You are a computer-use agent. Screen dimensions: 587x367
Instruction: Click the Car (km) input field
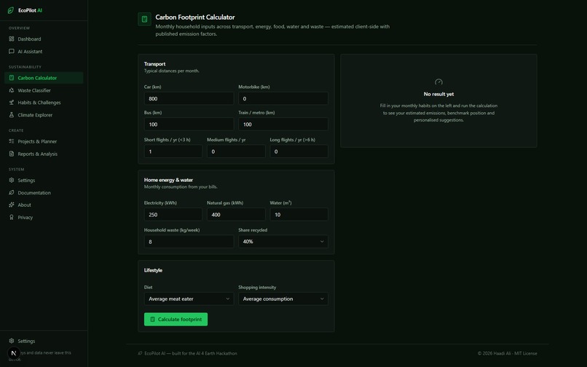(189, 98)
